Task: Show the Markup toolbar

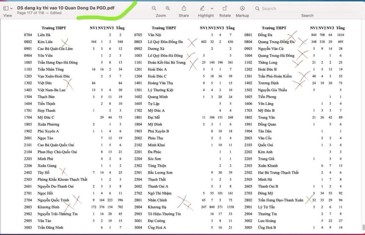Action: (x=242, y=9)
